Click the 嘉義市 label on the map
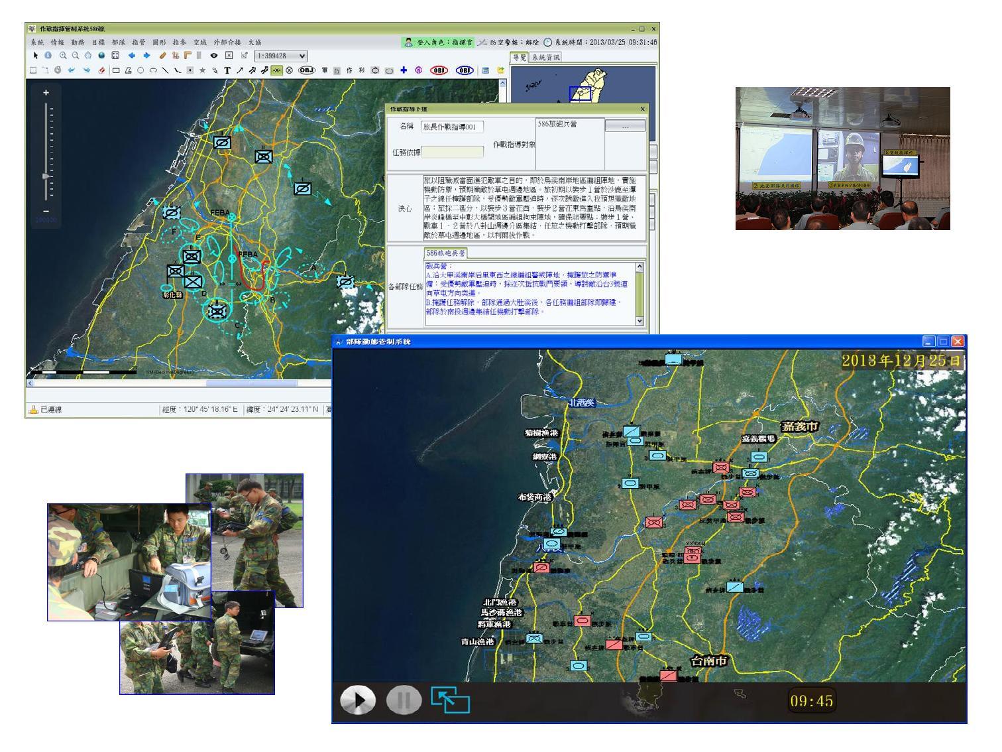Screen dimensions: 1002x752 click(x=801, y=426)
